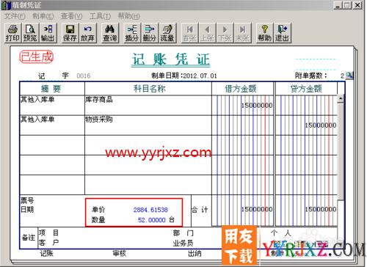Click the 输出 export toolbar icon
367x267 pixels.
tap(48, 33)
